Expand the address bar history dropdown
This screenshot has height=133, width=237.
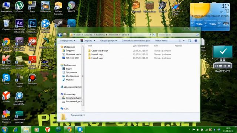(150, 35)
